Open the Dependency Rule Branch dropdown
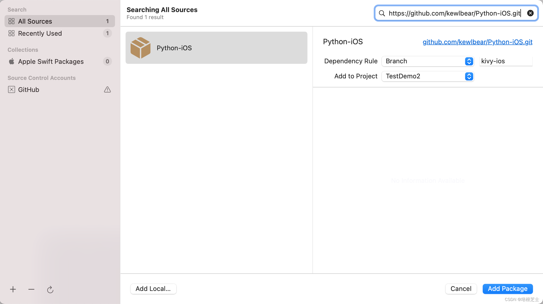This screenshot has width=543, height=304. pos(424,61)
